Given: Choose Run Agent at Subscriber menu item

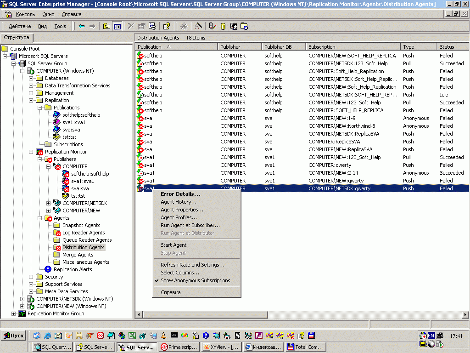Looking at the screenshot, I should [x=190, y=225].
